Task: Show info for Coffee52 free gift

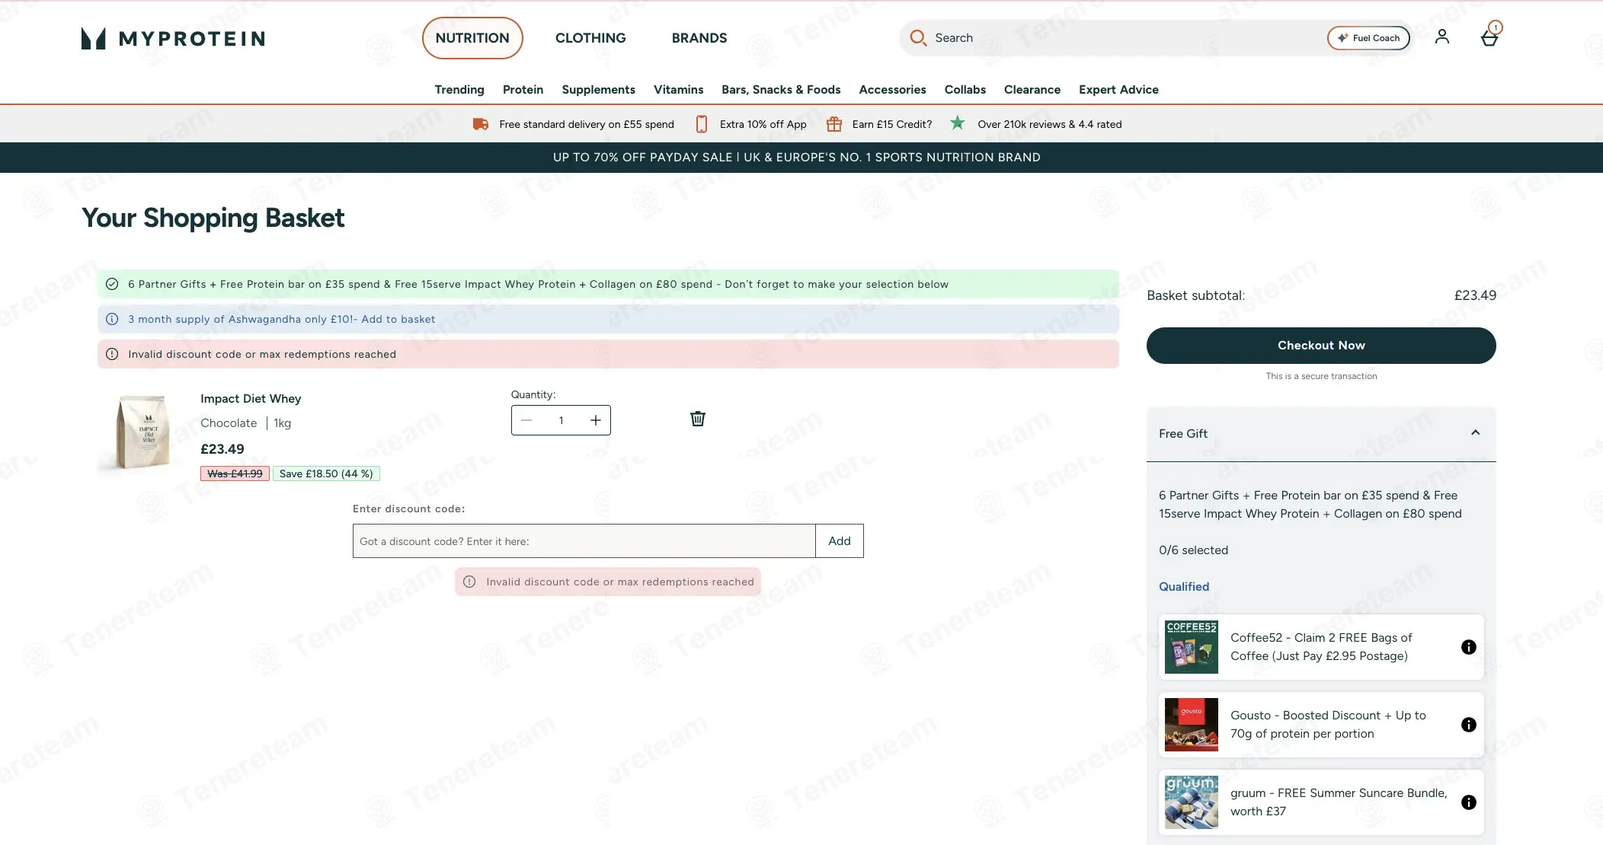Action: pyautogui.click(x=1469, y=647)
